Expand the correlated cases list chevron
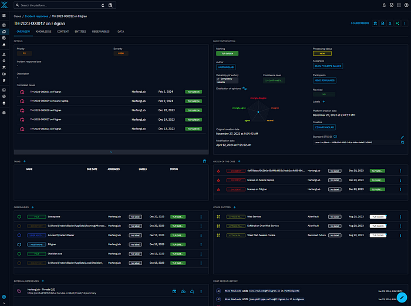Screen dimensions: 411x306 [111, 152]
